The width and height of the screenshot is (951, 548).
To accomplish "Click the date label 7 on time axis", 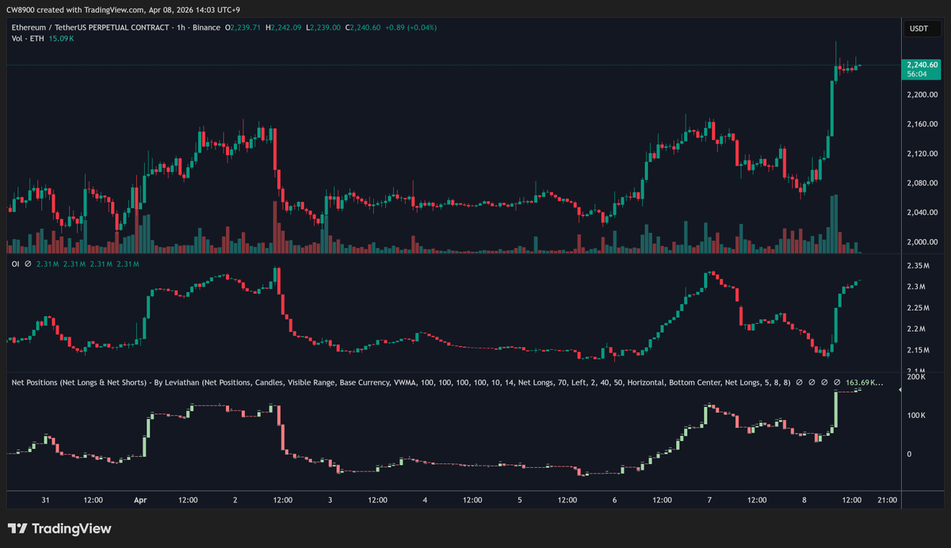I will 709,500.
